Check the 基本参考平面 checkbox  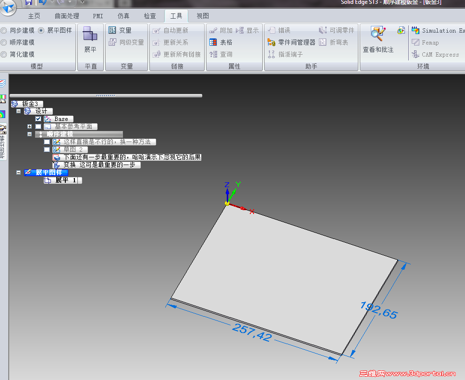tap(38, 127)
